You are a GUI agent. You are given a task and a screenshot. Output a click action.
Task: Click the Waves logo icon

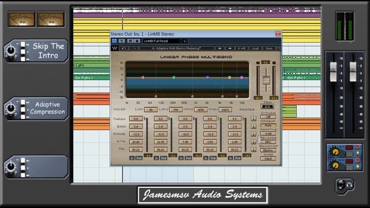(x=114, y=49)
